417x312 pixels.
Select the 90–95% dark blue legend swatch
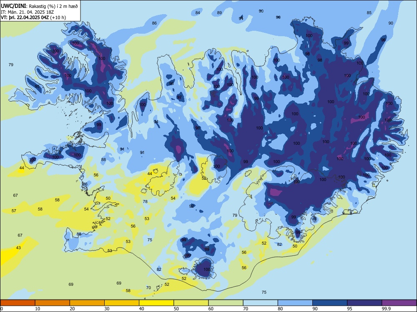(x=330, y=303)
